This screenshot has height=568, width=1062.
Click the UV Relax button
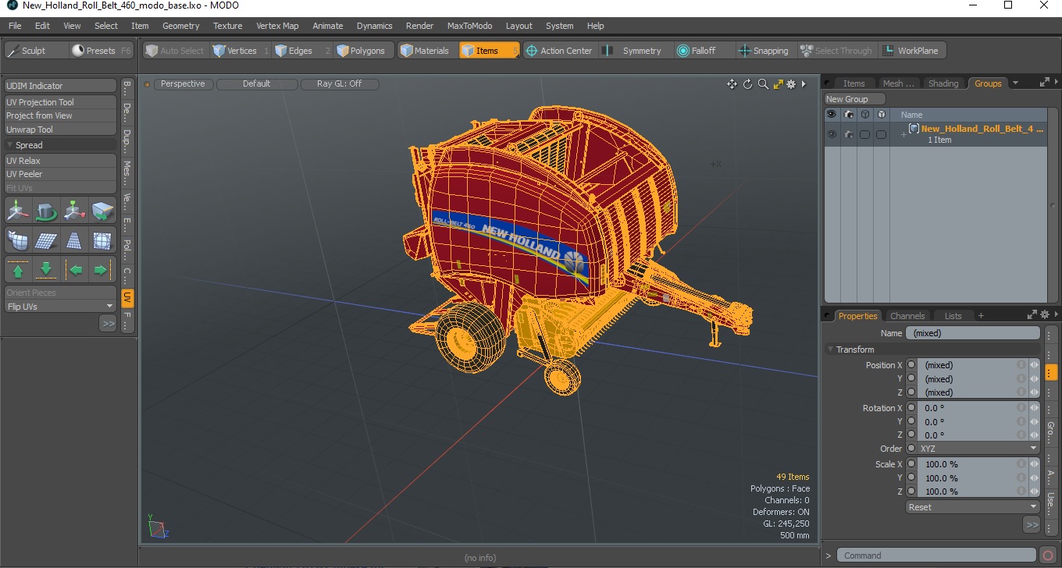(x=60, y=161)
